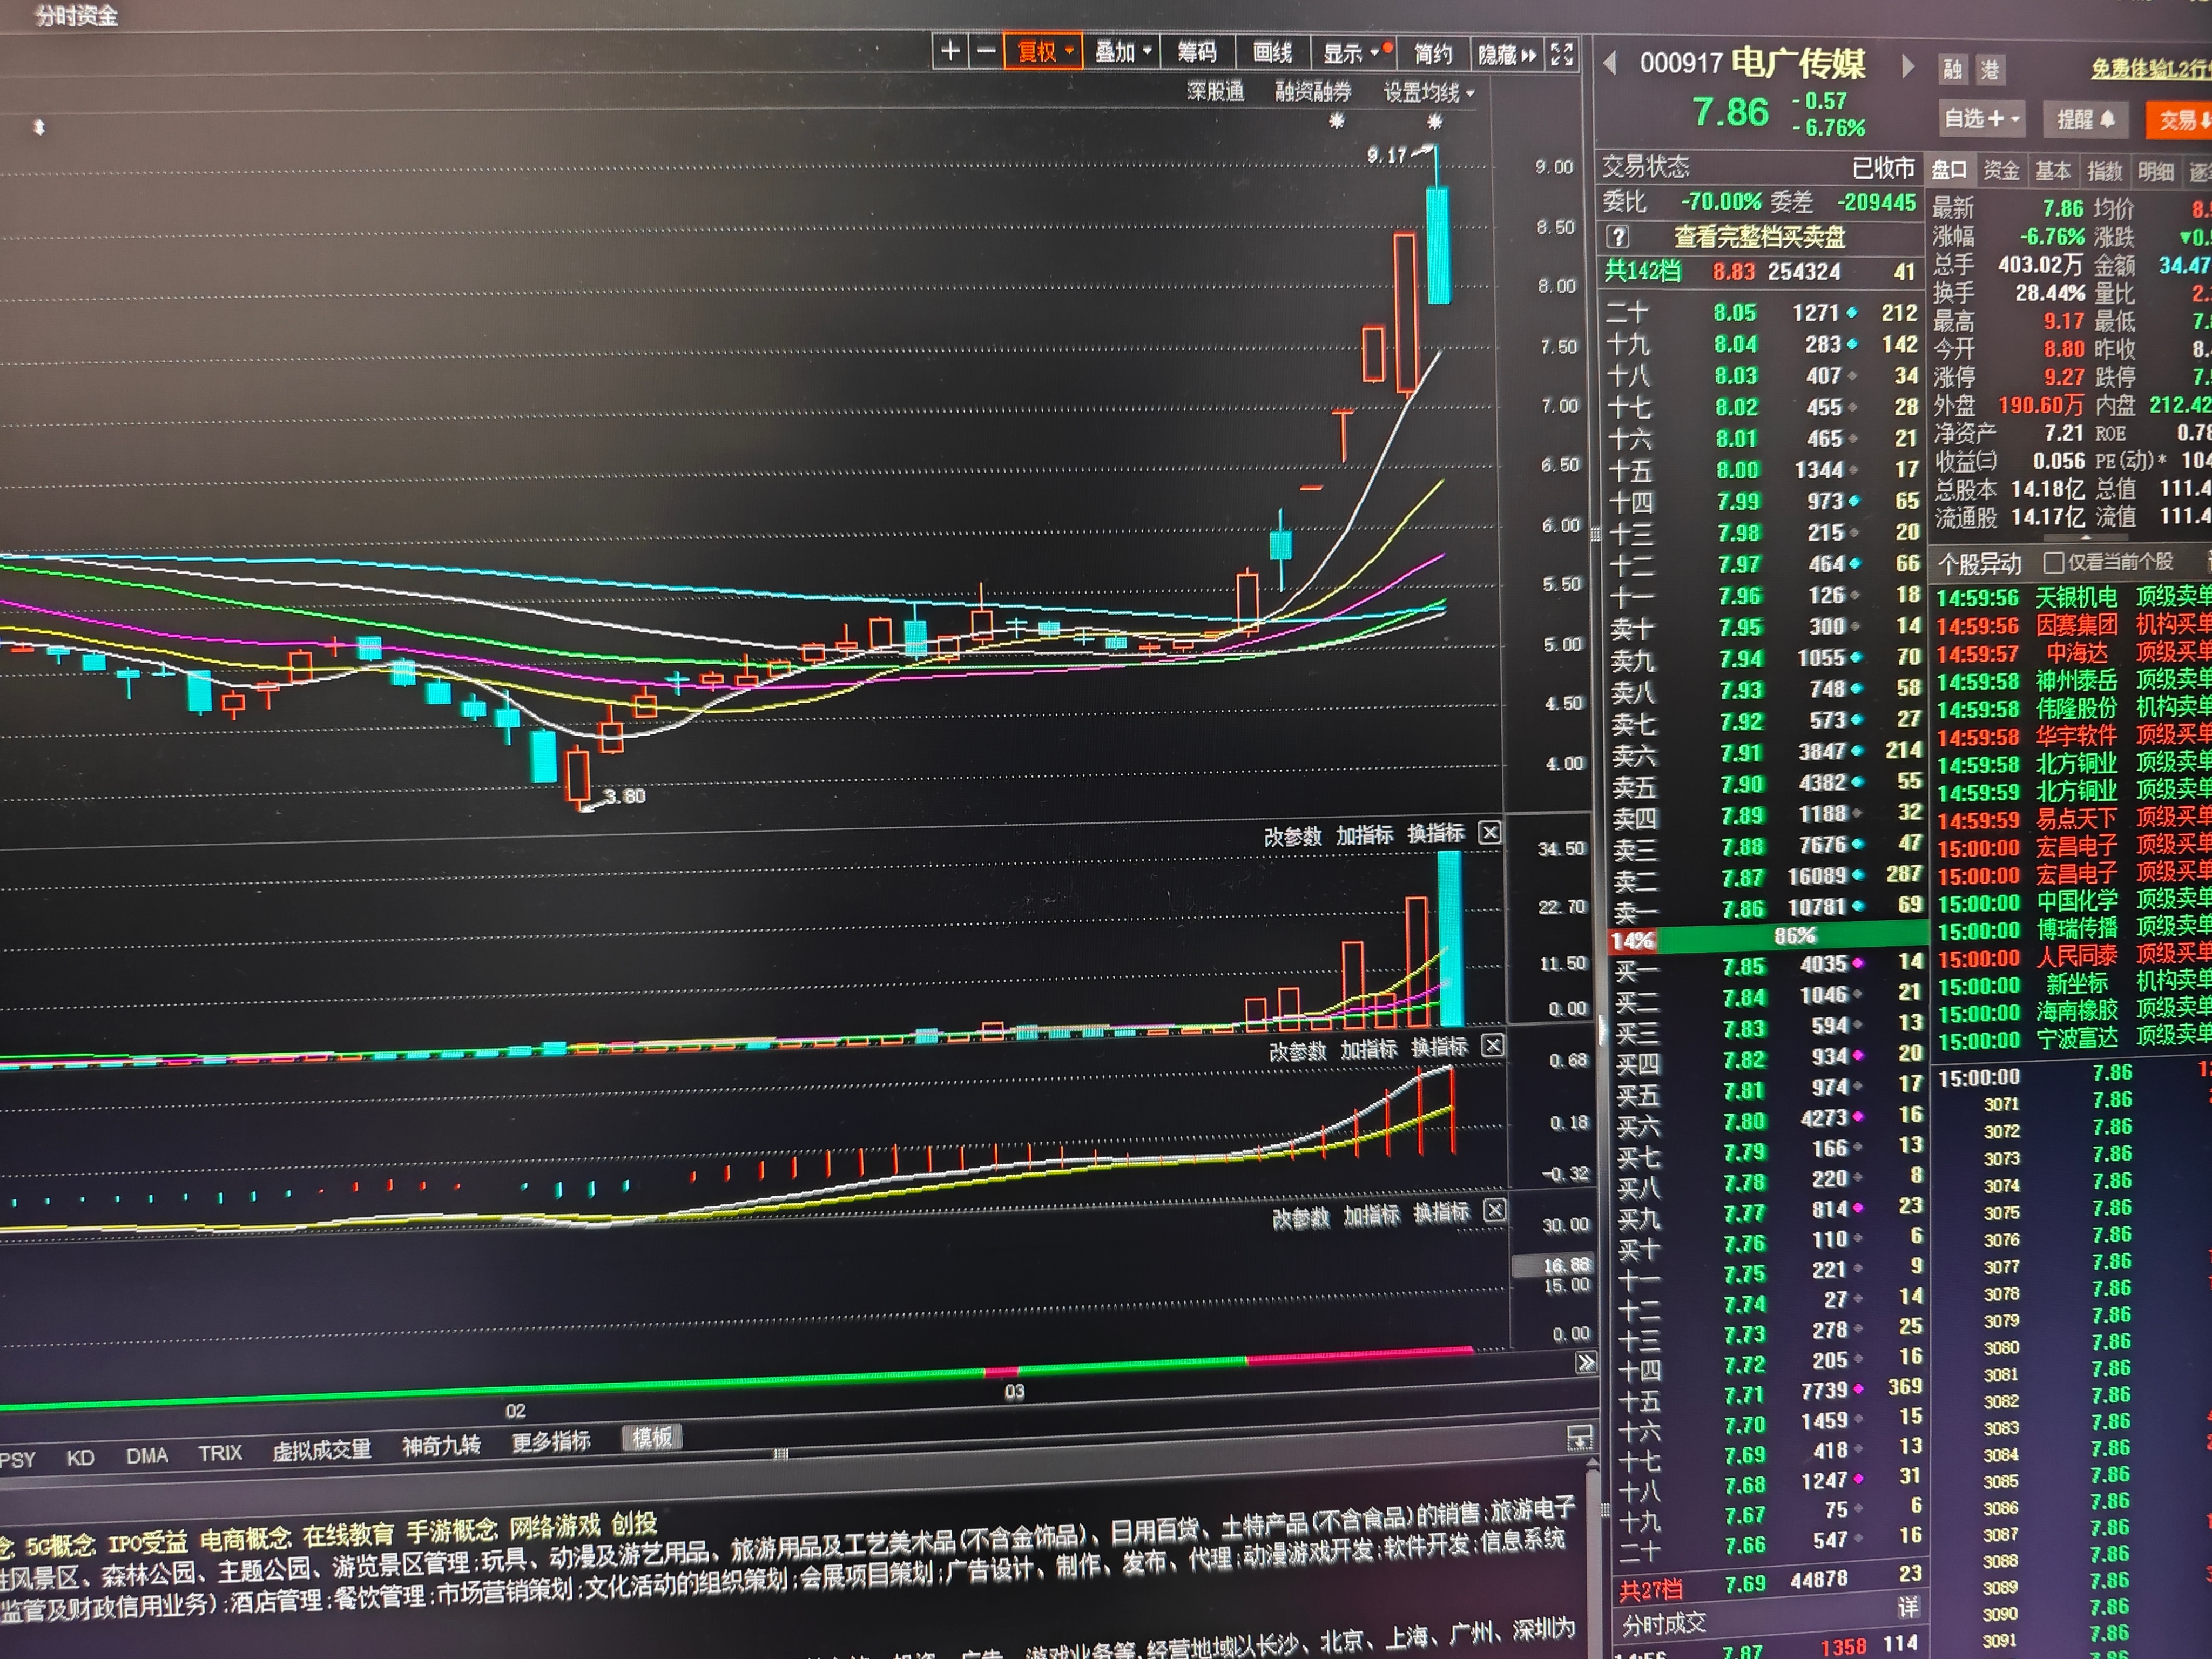The image size is (2212, 1659).
Task: Click the 在线教育 concept link
Action: tap(348, 1535)
